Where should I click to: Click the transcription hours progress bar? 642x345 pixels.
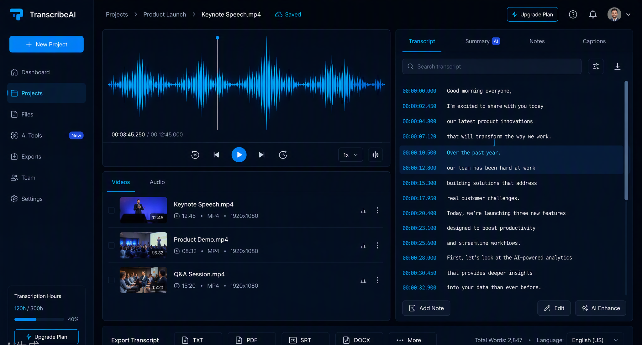pos(39,319)
